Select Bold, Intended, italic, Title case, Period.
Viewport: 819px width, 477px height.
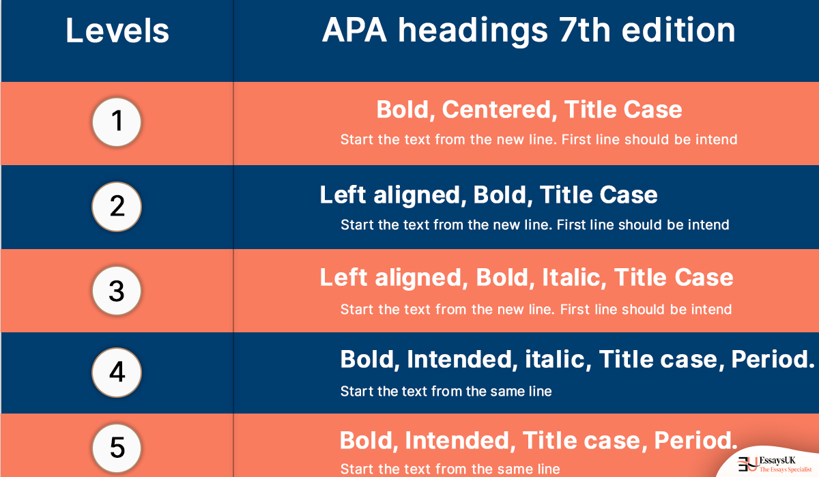577,360
